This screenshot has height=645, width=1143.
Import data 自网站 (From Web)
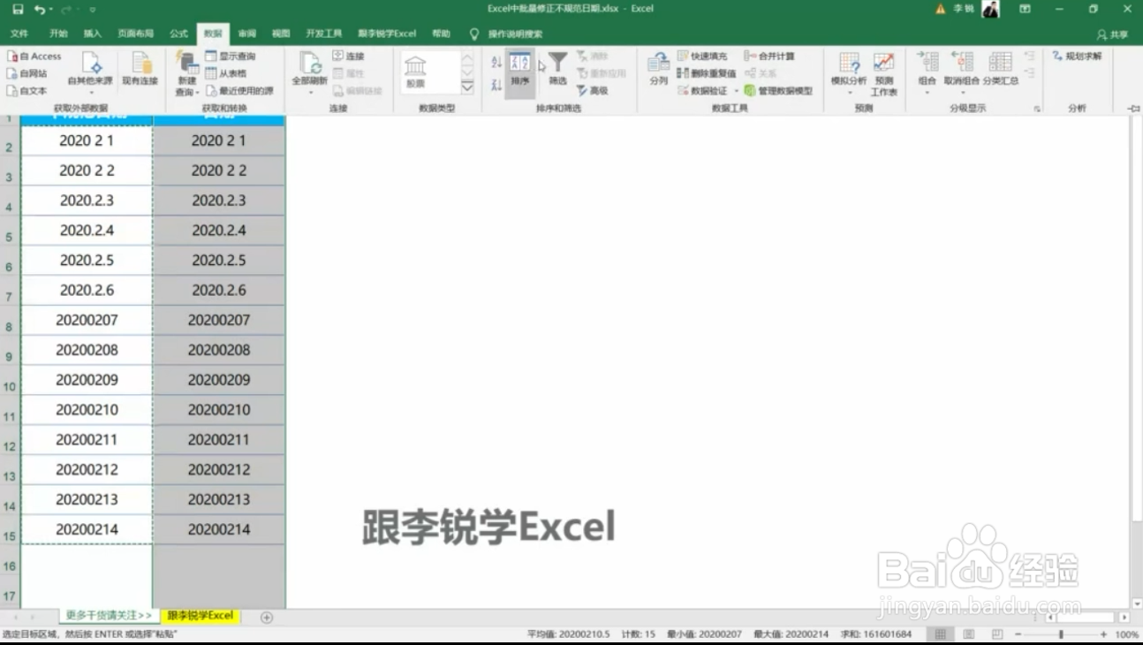[x=28, y=73]
